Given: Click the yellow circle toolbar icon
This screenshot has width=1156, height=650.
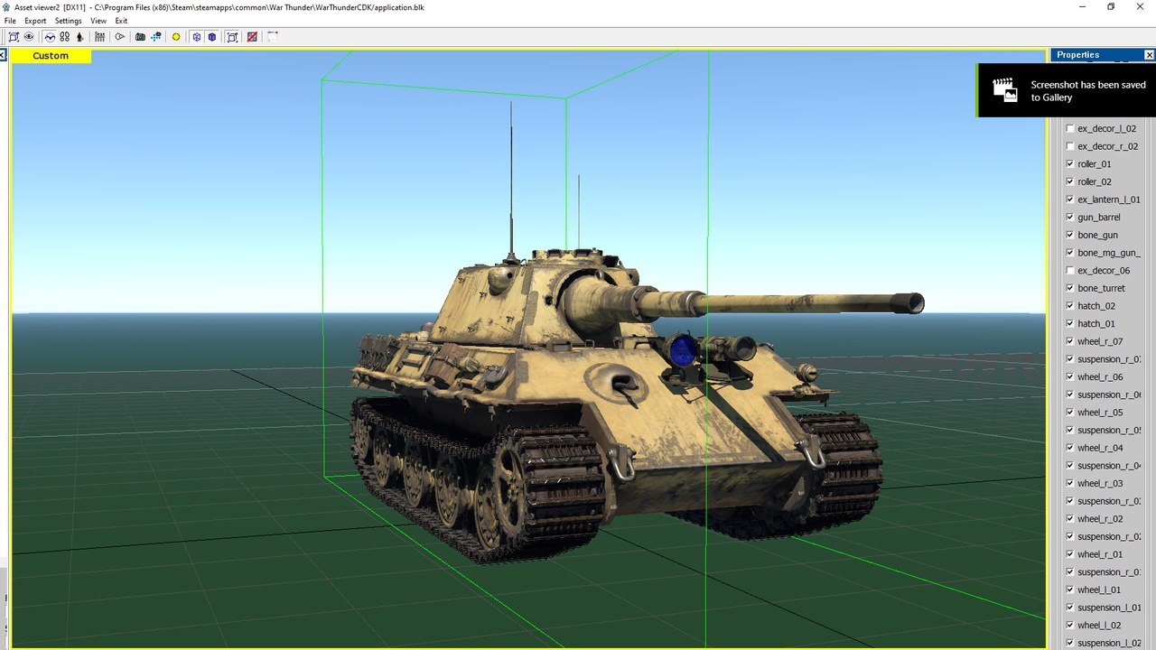Looking at the screenshot, I should (176, 37).
